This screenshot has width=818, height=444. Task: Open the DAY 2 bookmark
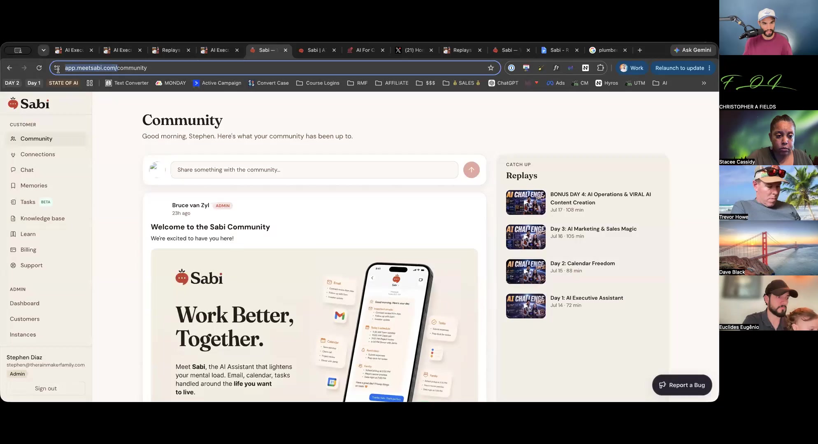click(x=12, y=83)
